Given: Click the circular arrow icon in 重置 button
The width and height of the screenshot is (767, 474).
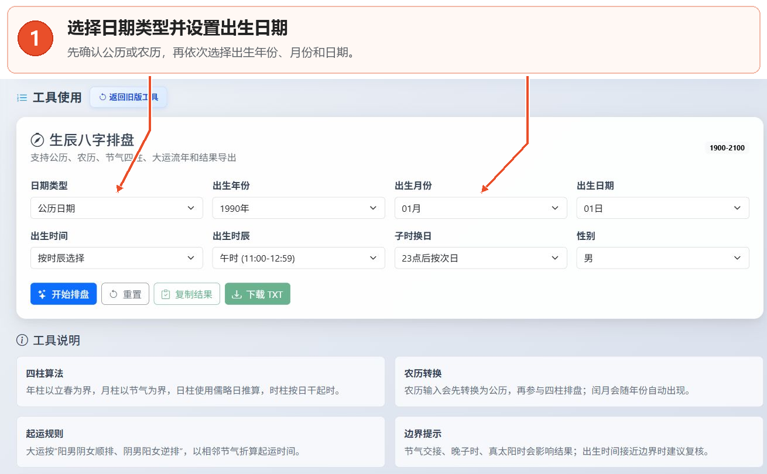Looking at the screenshot, I should pos(114,294).
